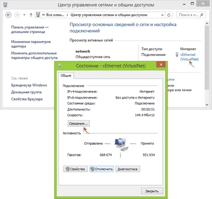Click the search magnifier icon
212x199 pixels.
tap(202, 15)
